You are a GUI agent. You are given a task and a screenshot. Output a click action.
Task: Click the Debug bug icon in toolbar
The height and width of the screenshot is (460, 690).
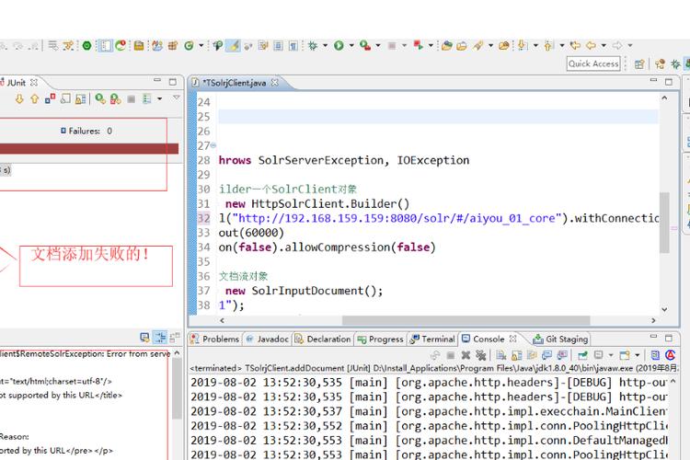point(313,45)
